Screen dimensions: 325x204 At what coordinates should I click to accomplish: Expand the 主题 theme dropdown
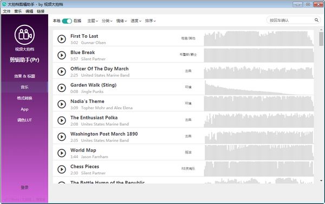tap(93, 21)
